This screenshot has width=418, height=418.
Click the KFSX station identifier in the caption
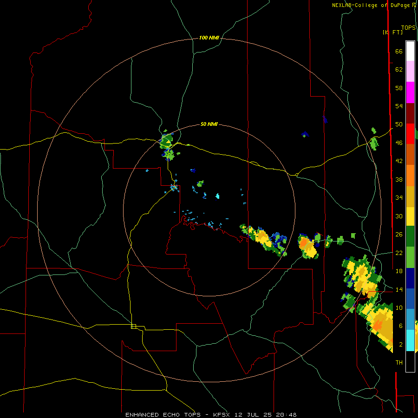221,415
